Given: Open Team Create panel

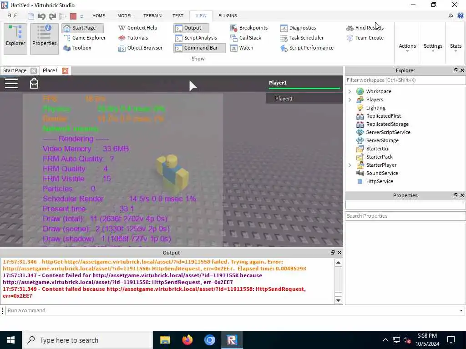Looking at the screenshot, I should tap(365, 38).
